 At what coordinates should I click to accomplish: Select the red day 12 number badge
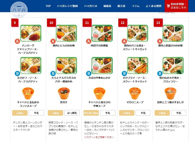[x=123, y=23]
